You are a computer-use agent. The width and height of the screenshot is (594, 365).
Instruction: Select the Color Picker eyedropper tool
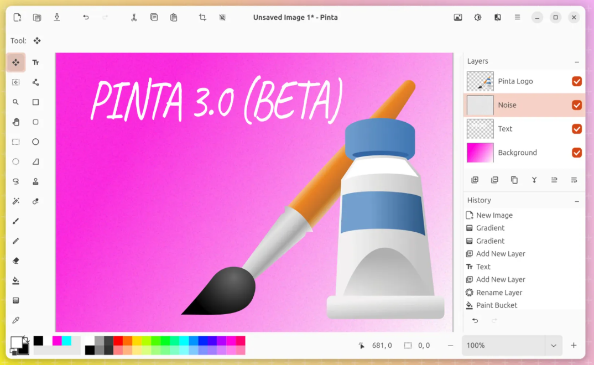point(15,320)
